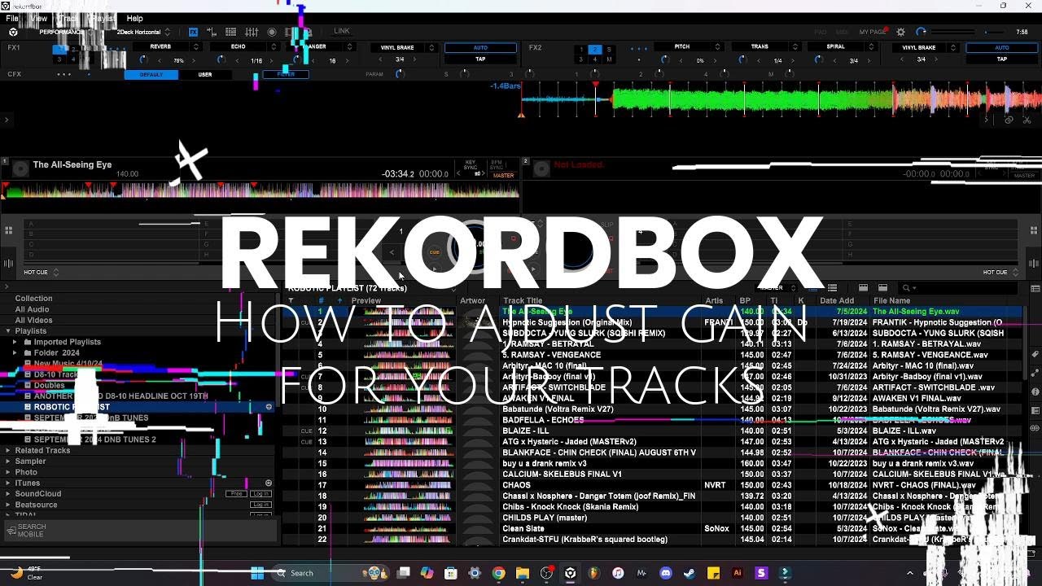Toggle the FX panel icon

pos(194,32)
